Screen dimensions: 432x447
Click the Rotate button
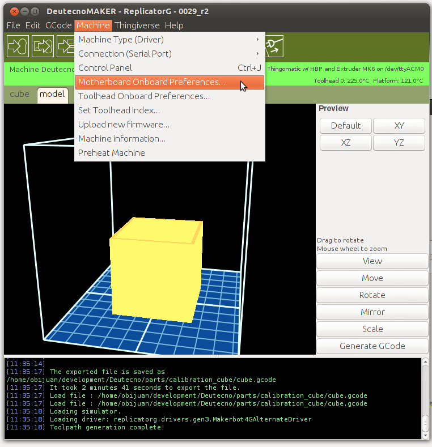tap(372, 295)
